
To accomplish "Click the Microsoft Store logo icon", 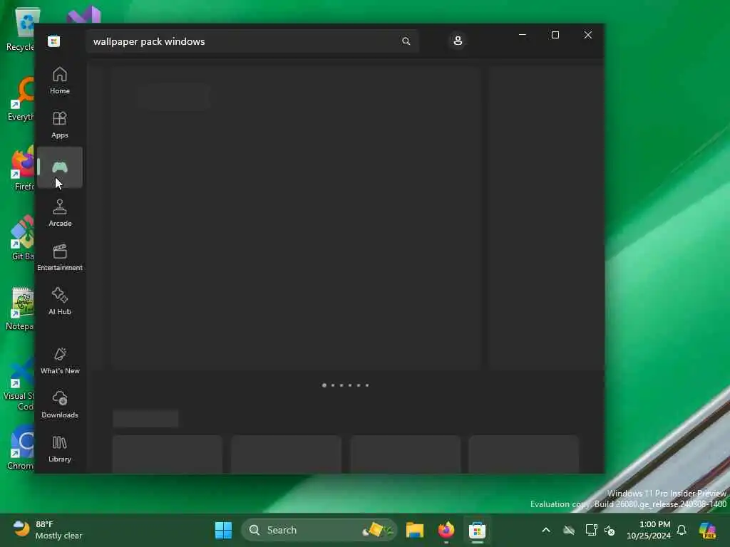I will tap(54, 41).
